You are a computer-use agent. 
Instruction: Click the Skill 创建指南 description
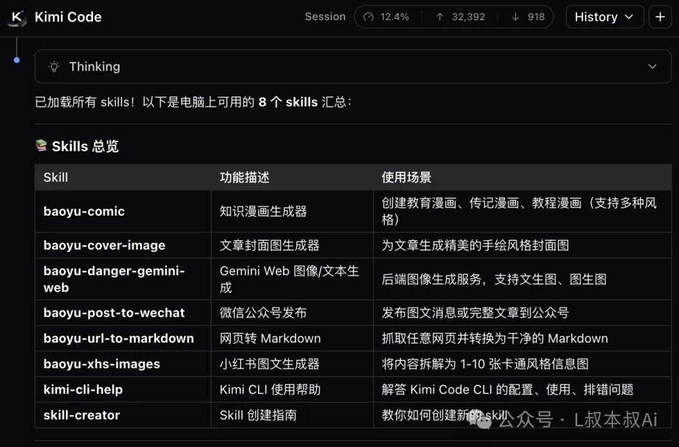pos(258,415)
